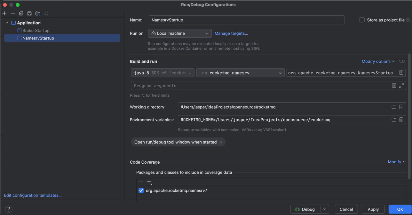Remove the selected configuration with minus icon
The width and height of the screenshot is (412, 215).
click(13, 13)
